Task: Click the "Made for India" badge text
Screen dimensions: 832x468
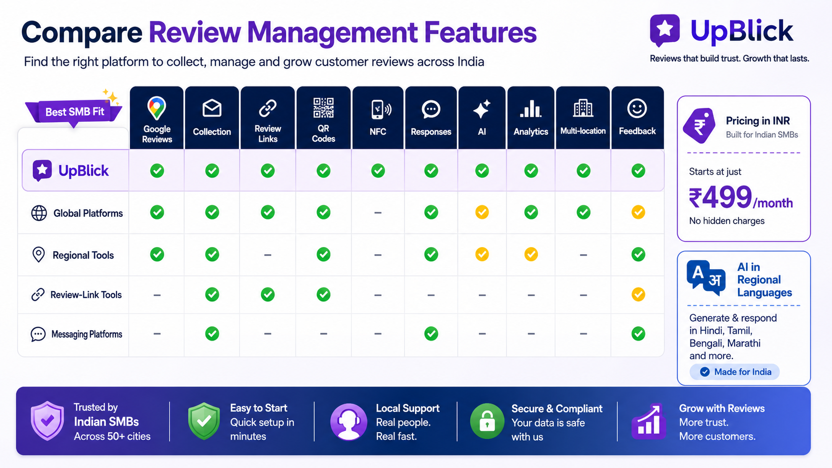Action: tap(742, 372)
